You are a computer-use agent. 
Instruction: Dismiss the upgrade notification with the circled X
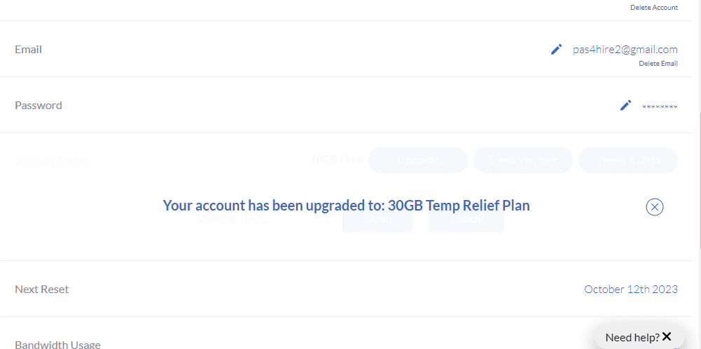coord(654,206)
